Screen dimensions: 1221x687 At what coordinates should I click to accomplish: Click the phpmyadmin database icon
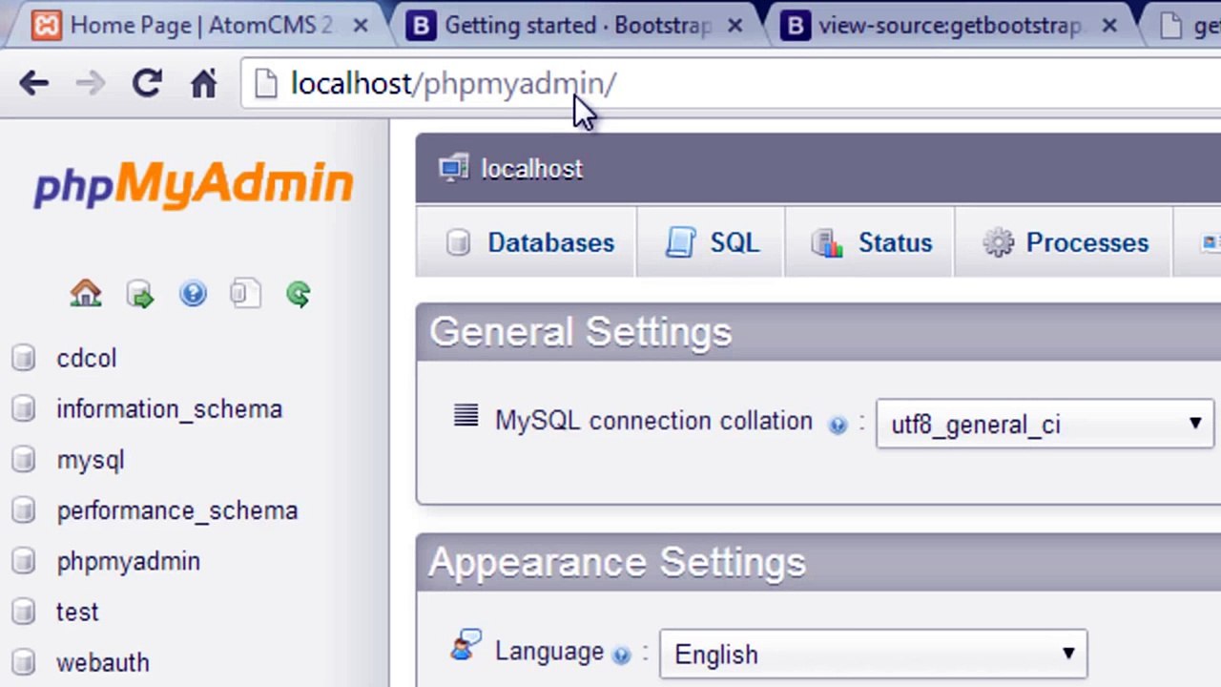pyautogui.click(x=24, y=561)
